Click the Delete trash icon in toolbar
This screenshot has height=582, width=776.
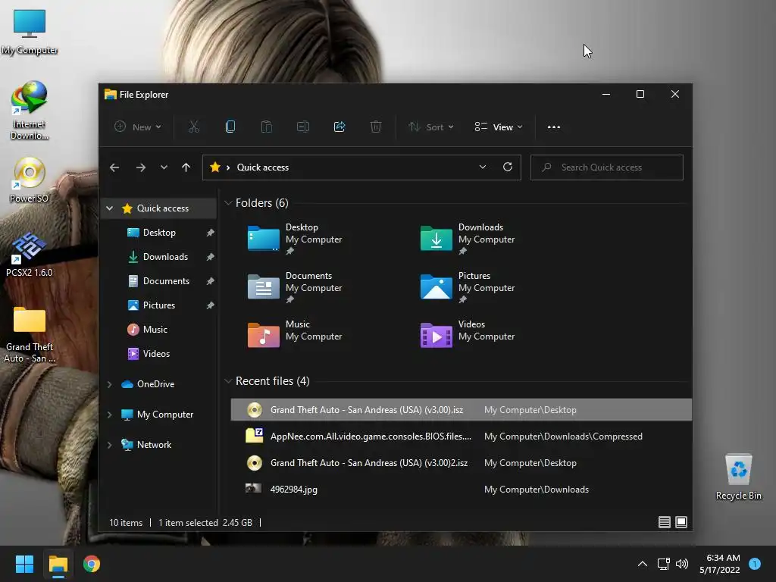pos(376,127)
